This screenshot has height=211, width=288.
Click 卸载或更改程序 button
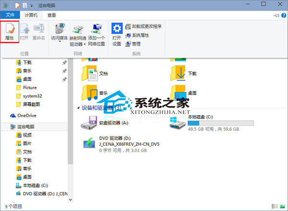pyautogui.click(x=143, y=26)
